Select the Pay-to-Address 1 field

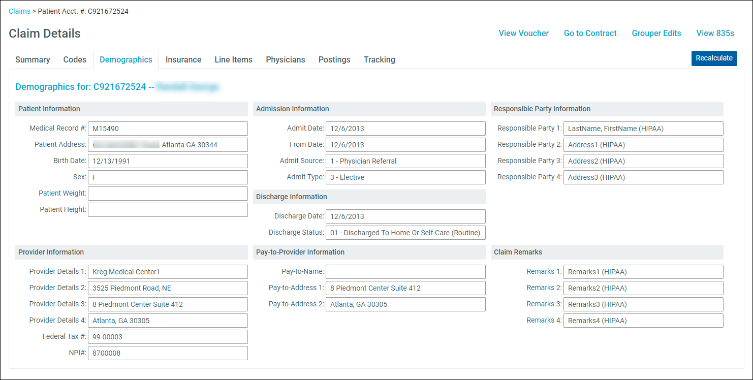coord(405,288)
